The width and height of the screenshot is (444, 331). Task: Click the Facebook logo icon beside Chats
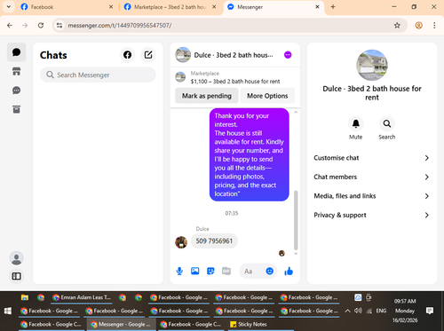coord(127,55)
